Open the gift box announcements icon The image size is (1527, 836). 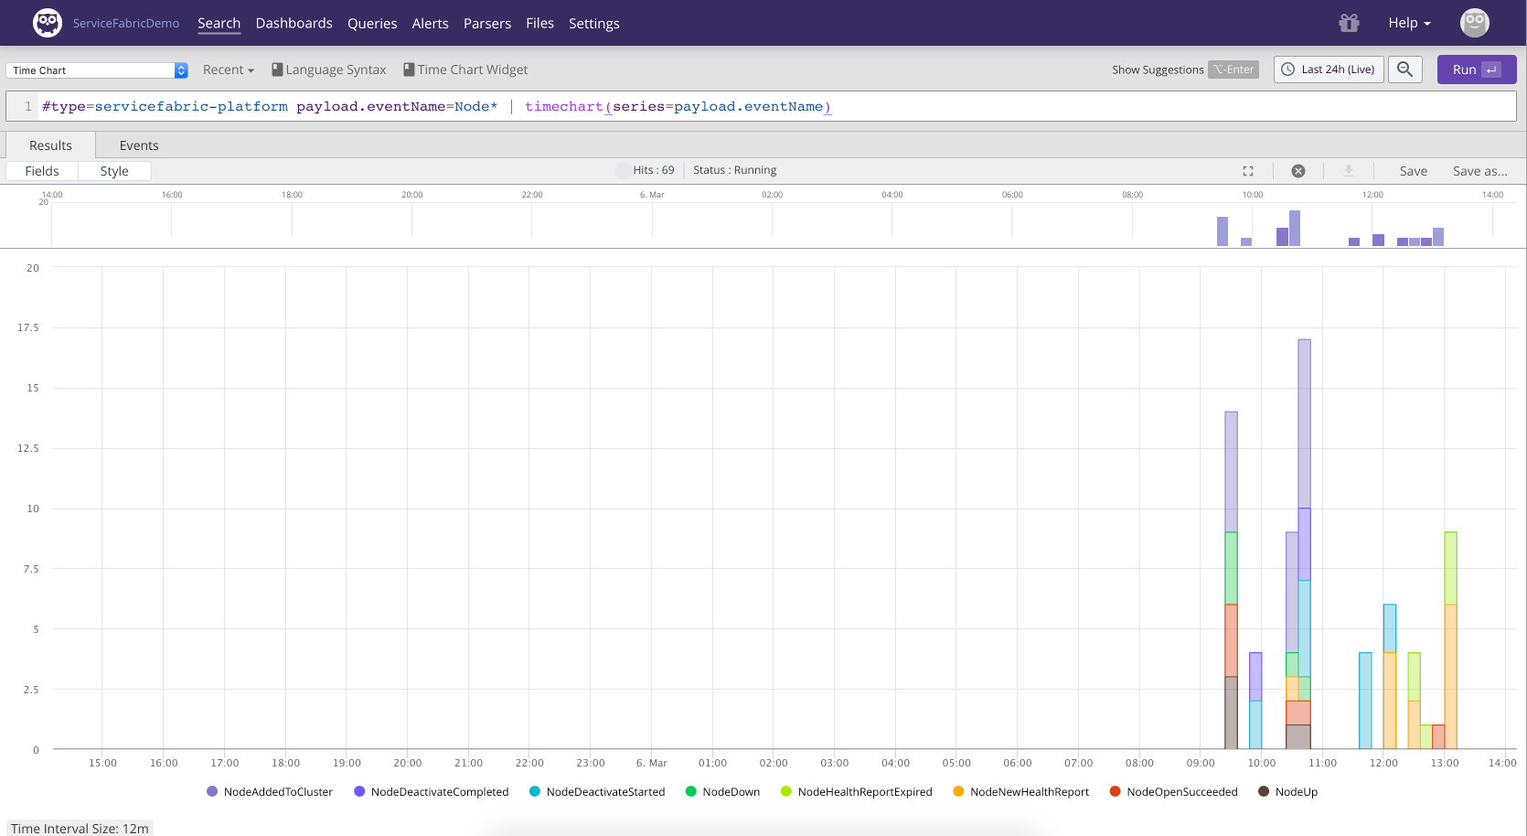pyautogui.click(x=1349, y=23)
